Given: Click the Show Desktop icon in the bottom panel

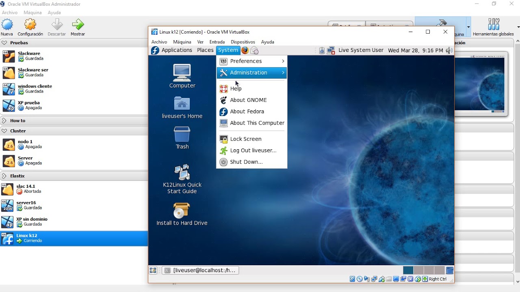Looking at the screenshot, I should (153, 271).
